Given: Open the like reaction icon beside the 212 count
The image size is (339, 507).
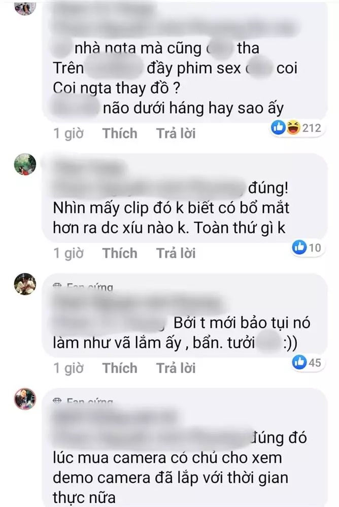Looking at the screenshot, I should 278,128.
